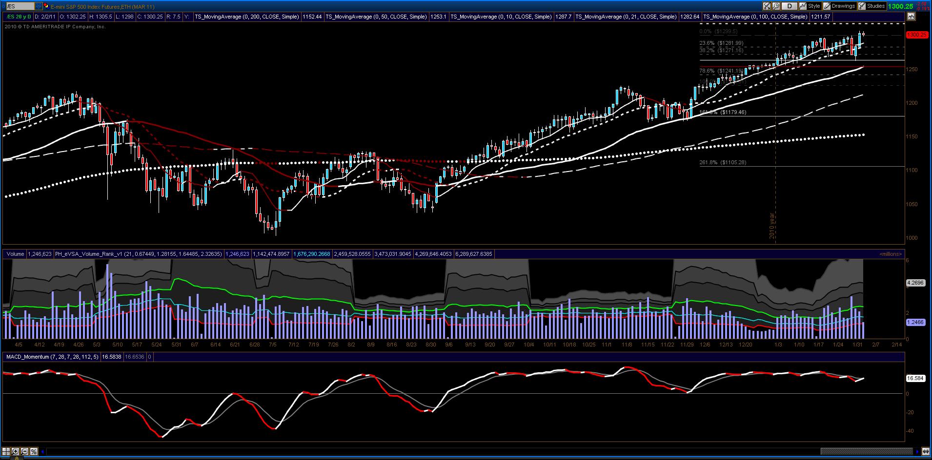
Task: Click the TS_MovingAverage 200 study label
Action: pyautogui.click(x=247, y=17)
